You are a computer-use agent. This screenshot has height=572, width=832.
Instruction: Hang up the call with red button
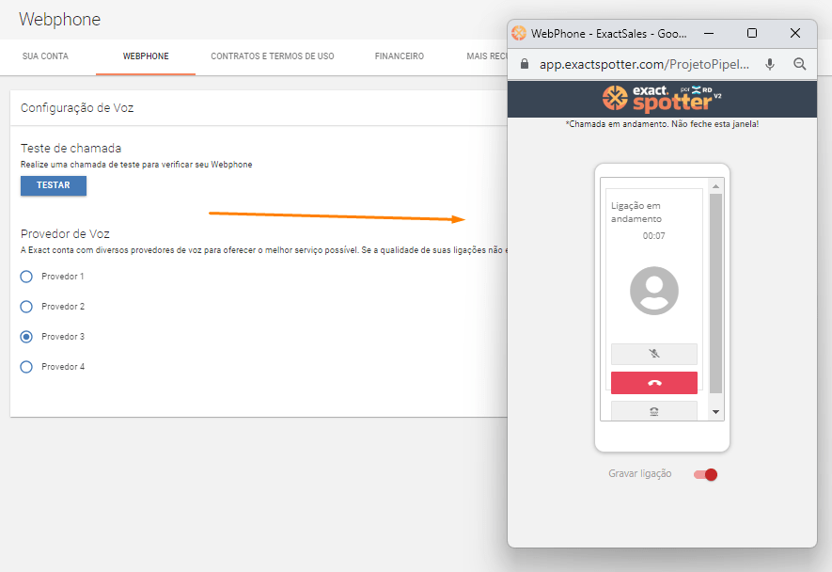click(653, 383)
